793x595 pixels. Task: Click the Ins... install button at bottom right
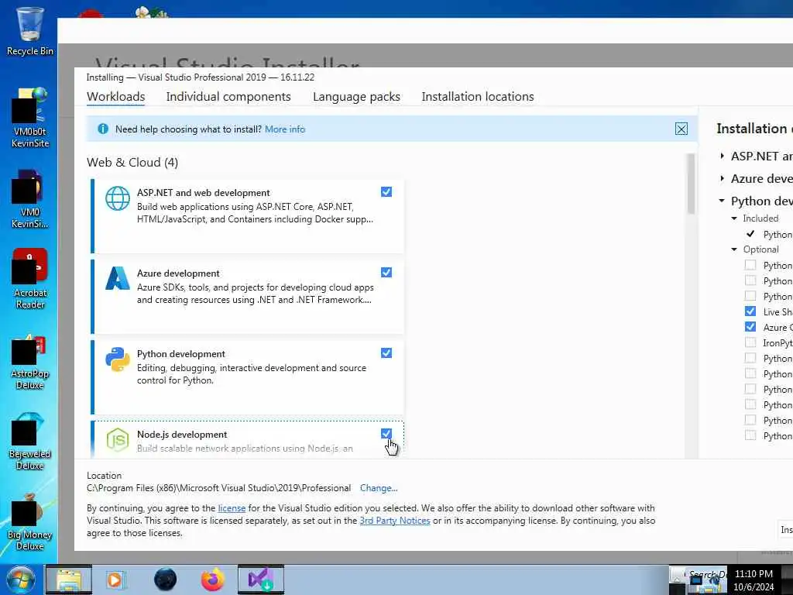click(x=785, y=529)
